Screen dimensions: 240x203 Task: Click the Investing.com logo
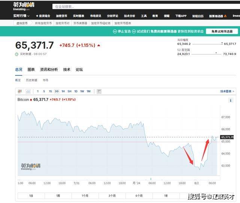[21, 6]
